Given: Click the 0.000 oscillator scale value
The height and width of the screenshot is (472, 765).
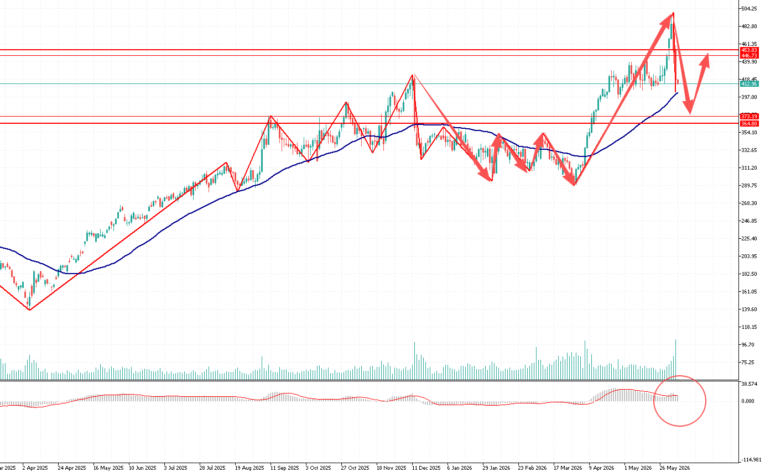Looking at the screenshot, I should [748, 401].
